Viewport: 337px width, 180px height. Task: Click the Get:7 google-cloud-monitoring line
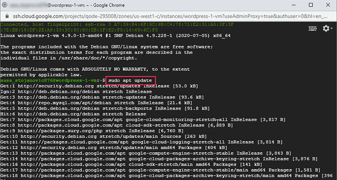click(143, 120)
